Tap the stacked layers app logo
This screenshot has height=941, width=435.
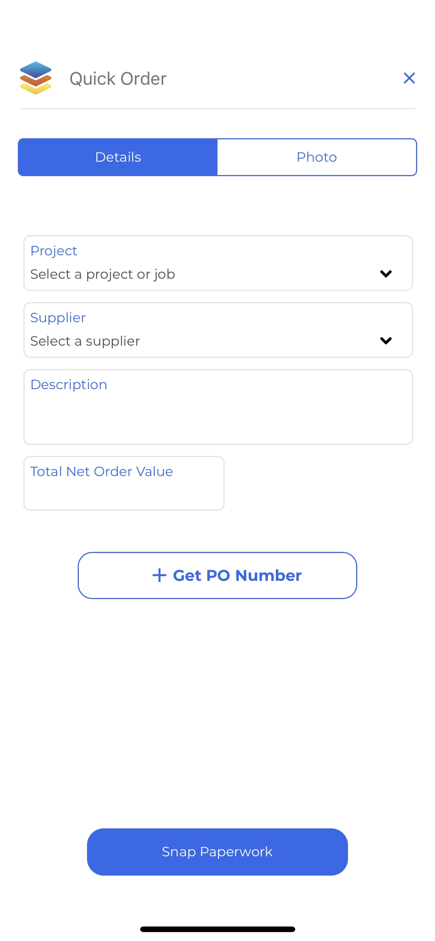click(x=36, y=78)
